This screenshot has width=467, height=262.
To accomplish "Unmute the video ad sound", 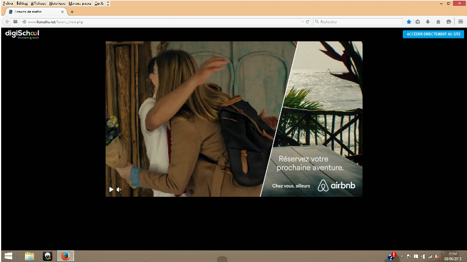I will 119,189.
